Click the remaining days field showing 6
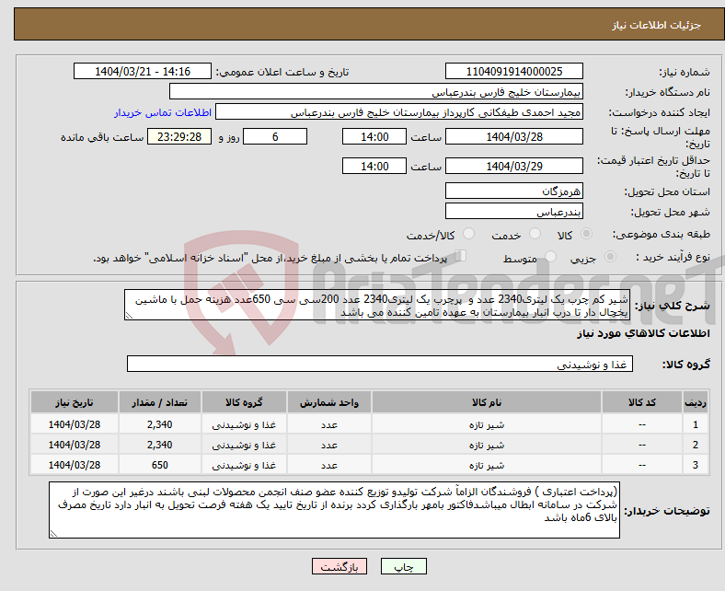This screenshot has width=725, height=591. pyautogui.click(x=275, y=137)
